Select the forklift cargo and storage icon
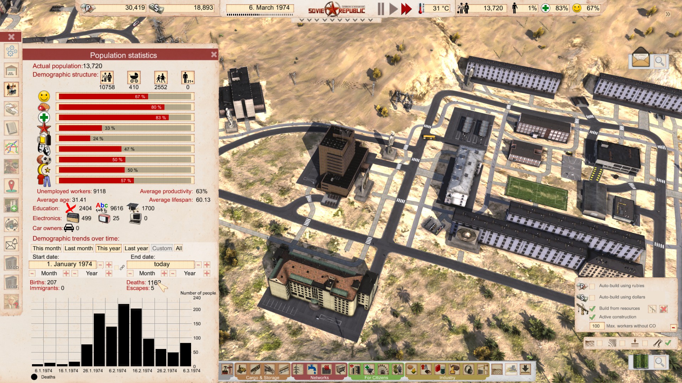682x383 pixels. click(241, 370)
